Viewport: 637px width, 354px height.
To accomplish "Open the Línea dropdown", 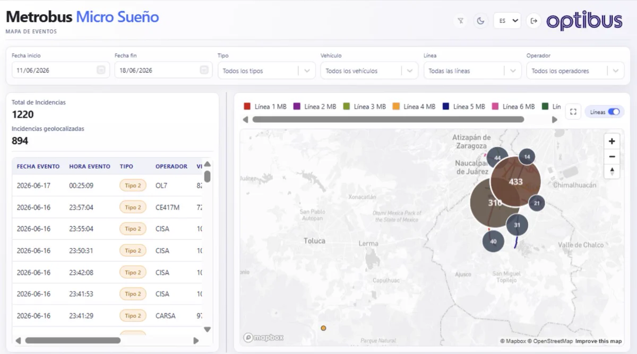I will point(473,70).
